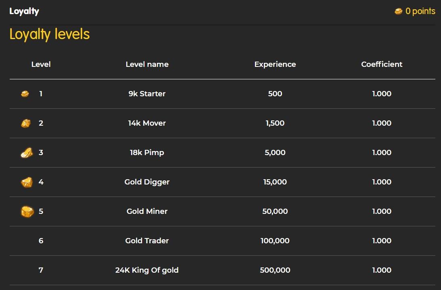Click the Level column header
Image resolution: width=441 pixels, height=290 pixels.
[41, 64]
